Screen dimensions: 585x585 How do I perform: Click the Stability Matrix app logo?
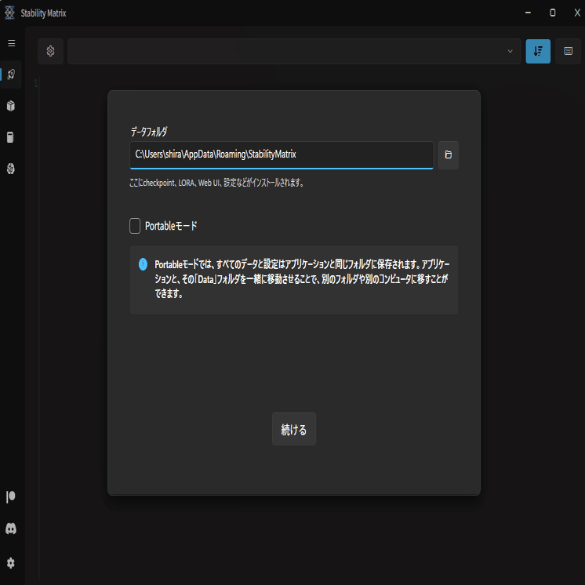(x=9, y=13)
